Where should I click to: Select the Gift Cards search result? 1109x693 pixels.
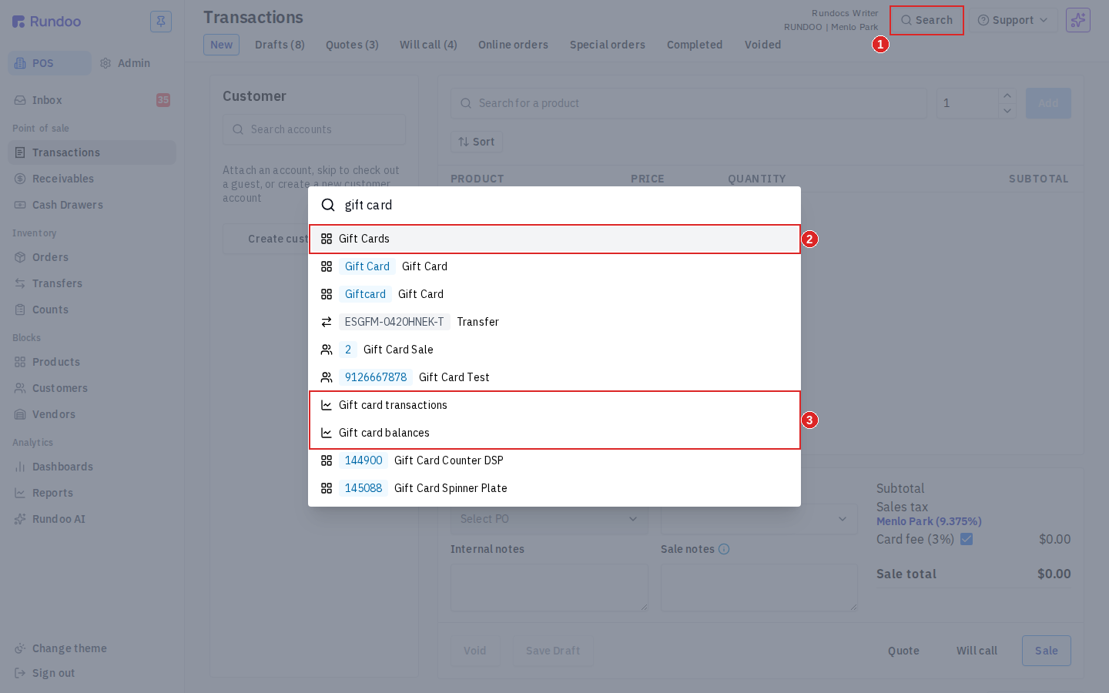coord(554,239)
